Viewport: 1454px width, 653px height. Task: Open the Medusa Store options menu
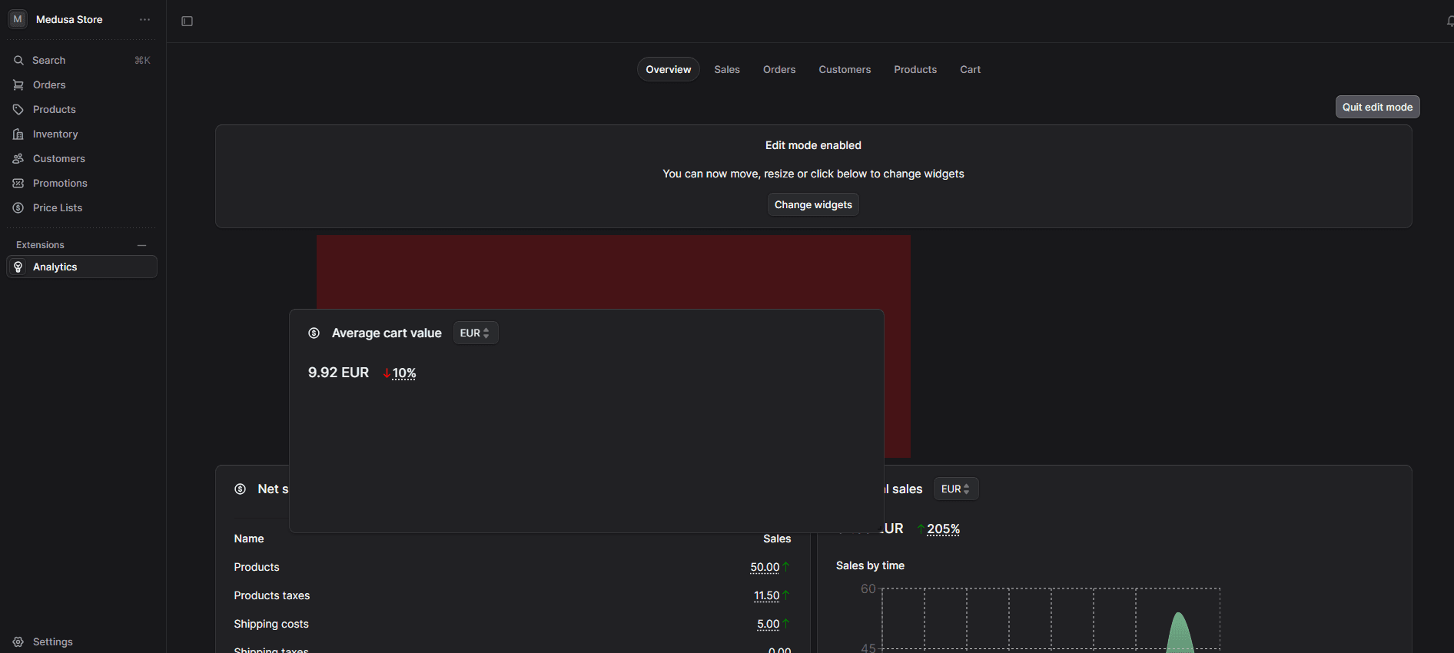144,20
